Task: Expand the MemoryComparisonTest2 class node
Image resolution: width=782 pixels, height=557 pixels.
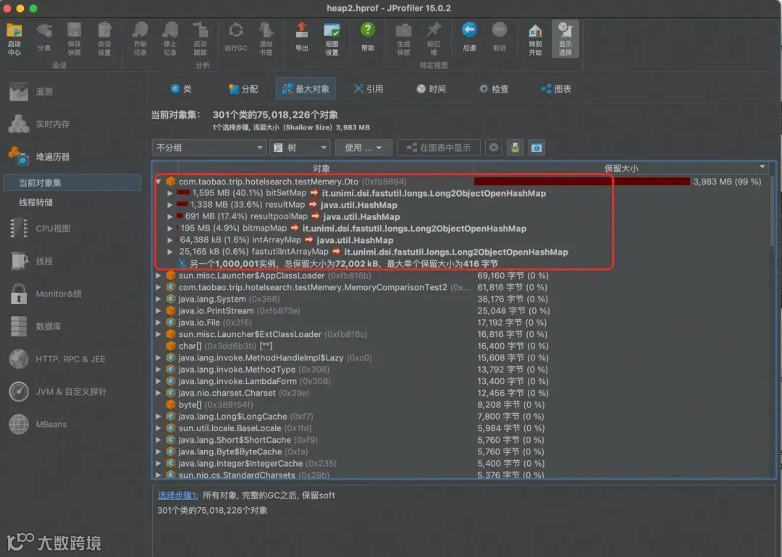Action: click(x=158, y=287)
